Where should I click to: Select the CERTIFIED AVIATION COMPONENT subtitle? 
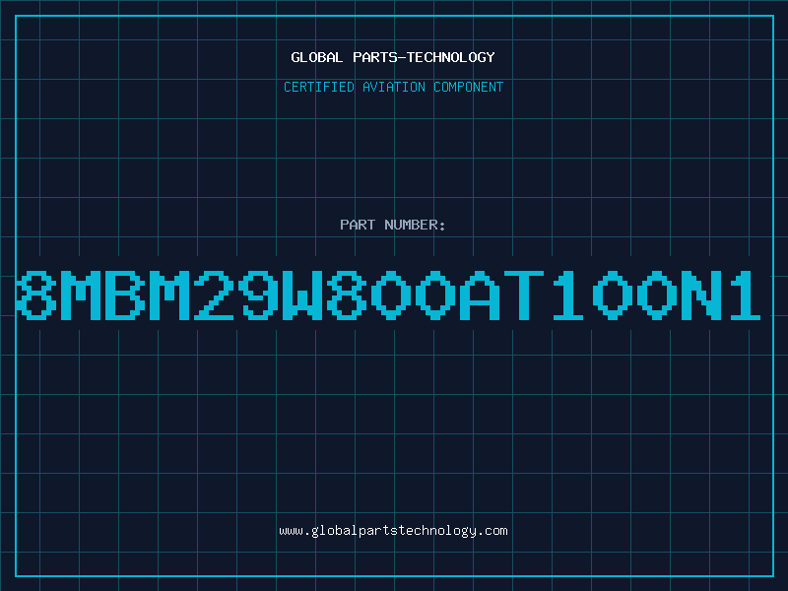(x=393, y=87)
